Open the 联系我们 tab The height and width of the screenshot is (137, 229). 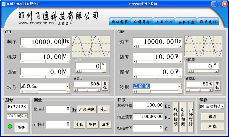[208, 22]
